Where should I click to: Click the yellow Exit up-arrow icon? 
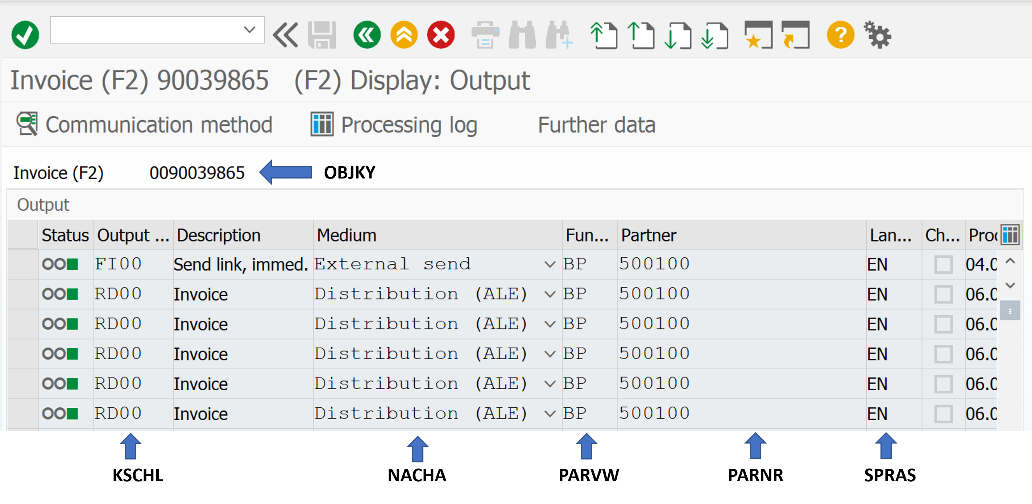tap(404, 35)
